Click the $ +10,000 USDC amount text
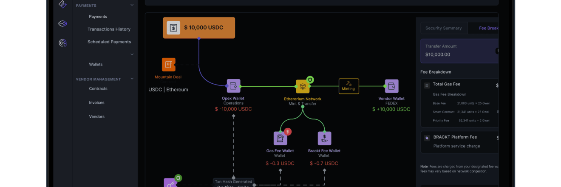The image size is (561, 187). pyautogui.click(x=391, y=109)
